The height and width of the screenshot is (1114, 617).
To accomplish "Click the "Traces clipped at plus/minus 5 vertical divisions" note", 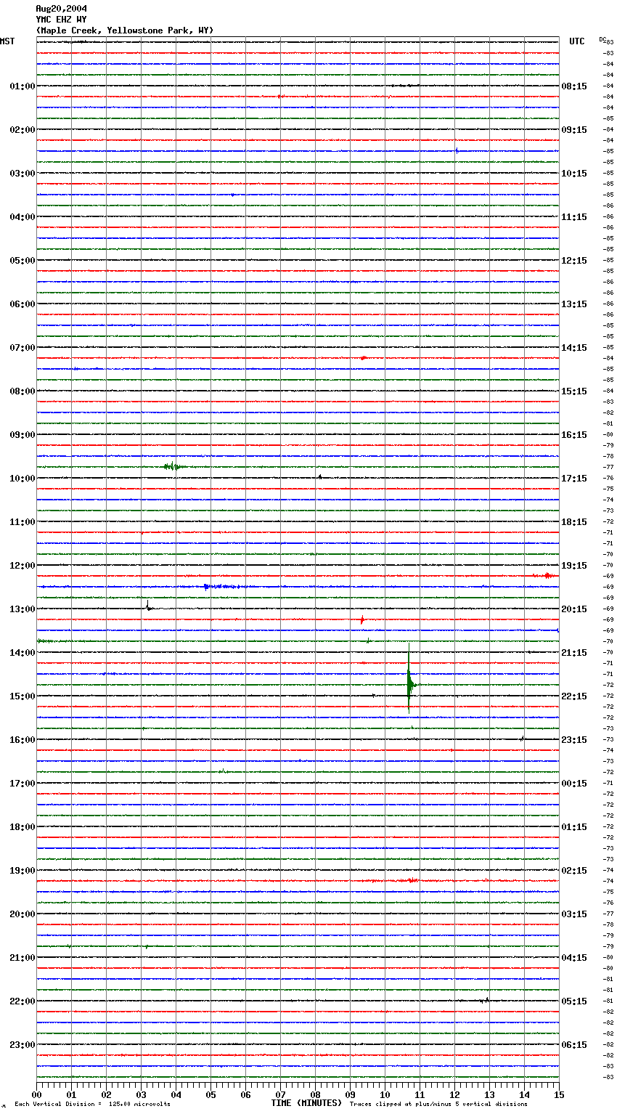I will click(438, 1105).
